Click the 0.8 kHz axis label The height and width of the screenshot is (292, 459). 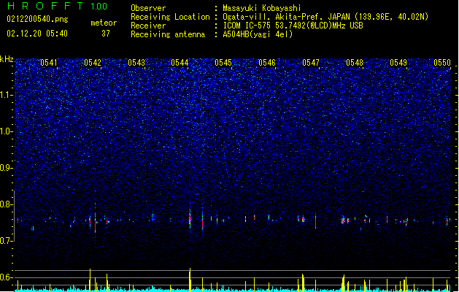click(x=7, y=204)
